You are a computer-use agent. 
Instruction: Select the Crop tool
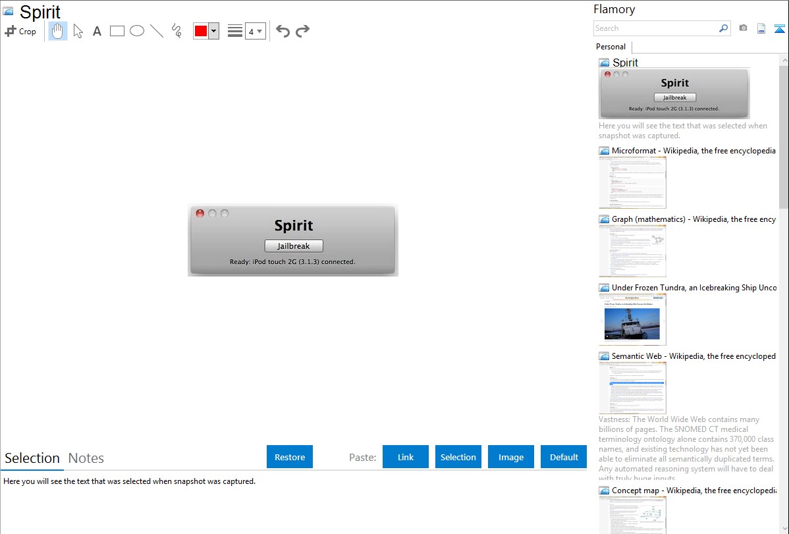20,31
